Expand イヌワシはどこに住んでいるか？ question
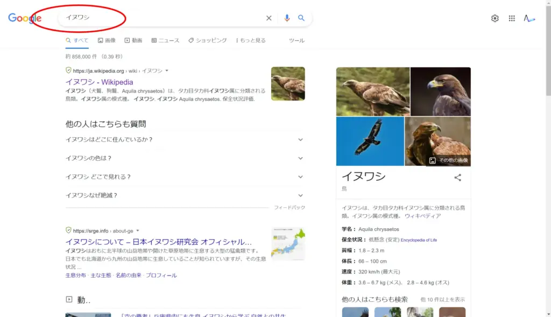This screenshot has height=317, width=551. (x=185, y=139)
